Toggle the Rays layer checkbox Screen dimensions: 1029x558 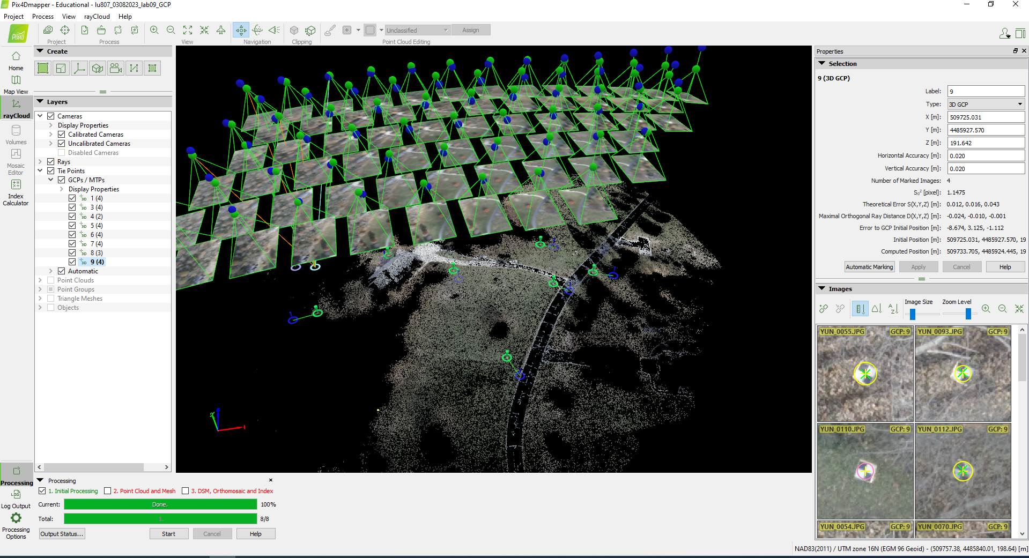(x=51, y=162)
